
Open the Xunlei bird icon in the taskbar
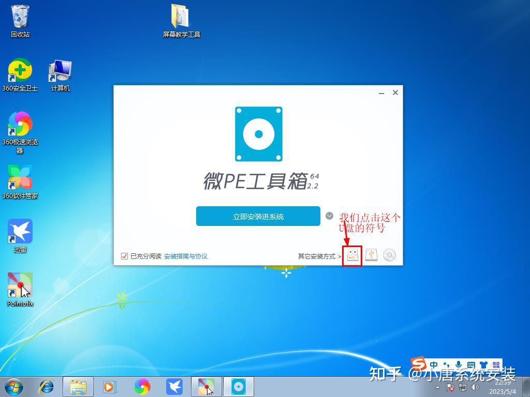pyautogui.click(x=174, y=387)
